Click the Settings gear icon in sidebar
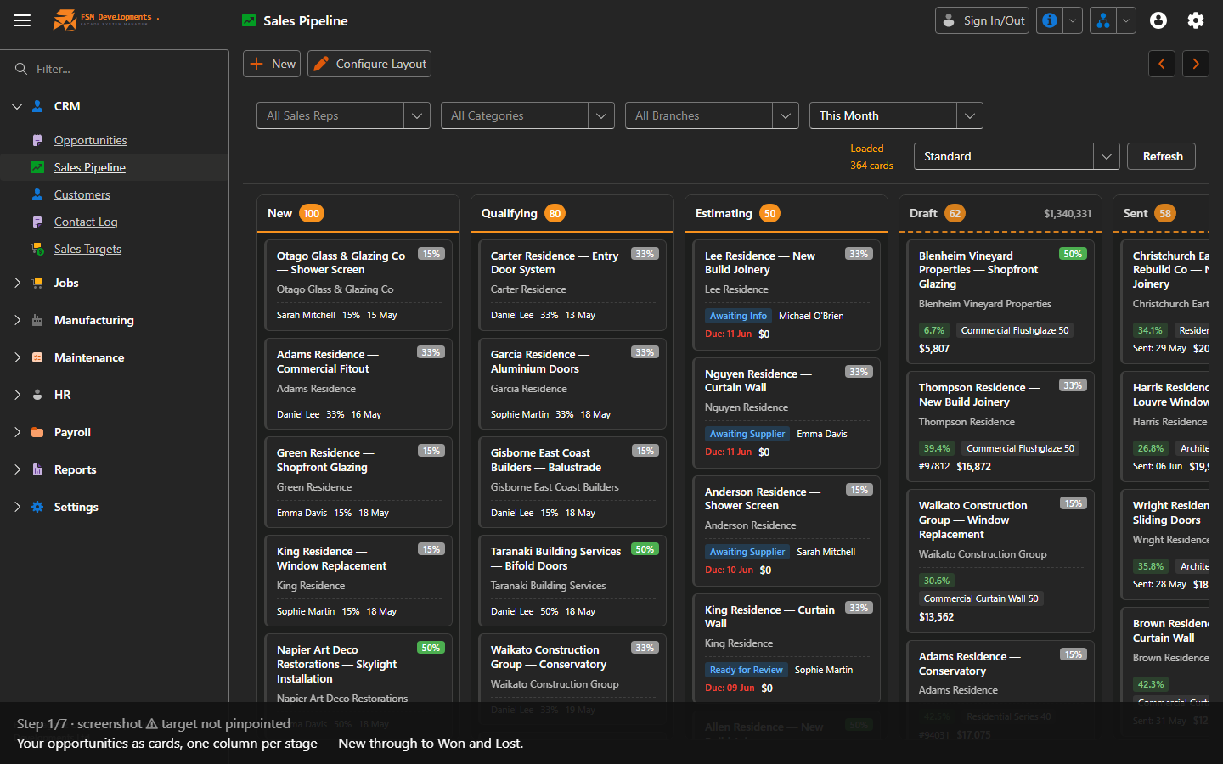The height and width of the screenshot is (764, 1223). pyautogui.click(x=37, y=507)
